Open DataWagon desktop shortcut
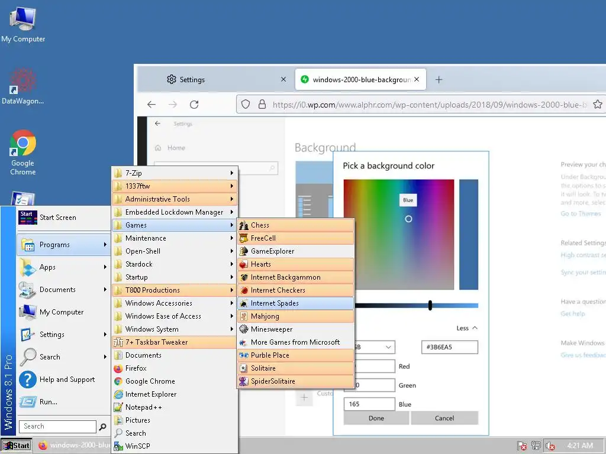 tap(22, 86)
